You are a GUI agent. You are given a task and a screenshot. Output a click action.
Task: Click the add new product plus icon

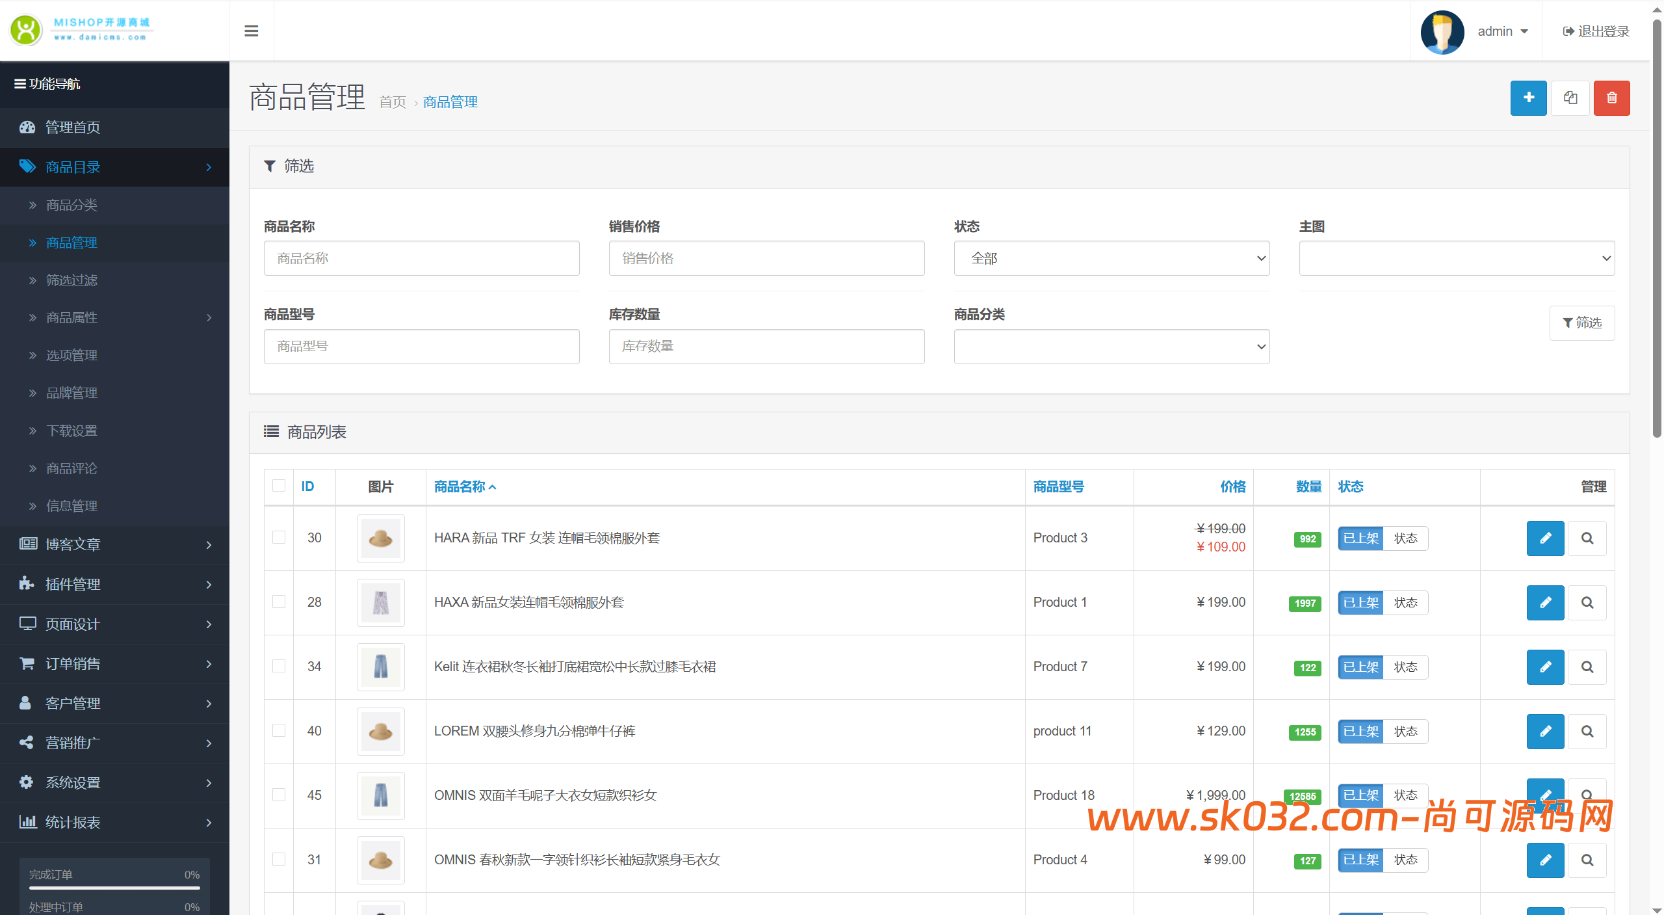(x=1528, y=98)
